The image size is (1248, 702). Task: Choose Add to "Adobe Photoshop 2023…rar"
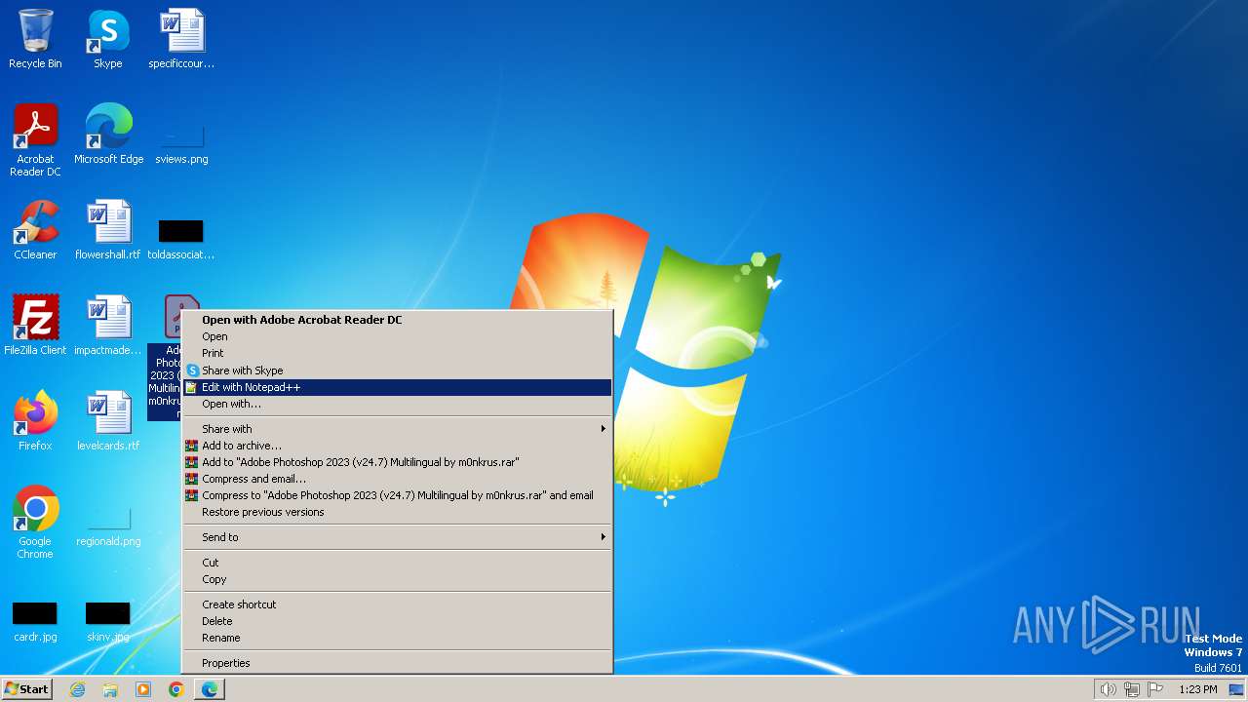(x=398, y=462)
